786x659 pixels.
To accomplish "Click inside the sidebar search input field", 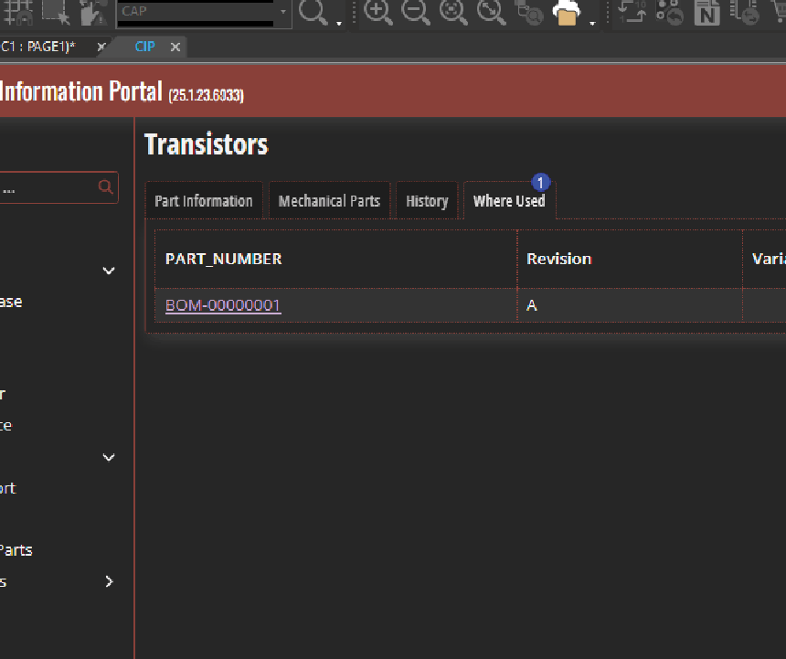I will tap(46, 188).
